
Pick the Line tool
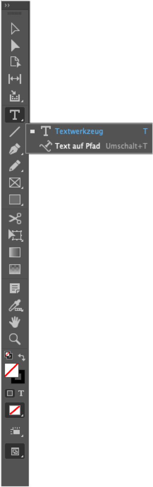click(15, 132)
